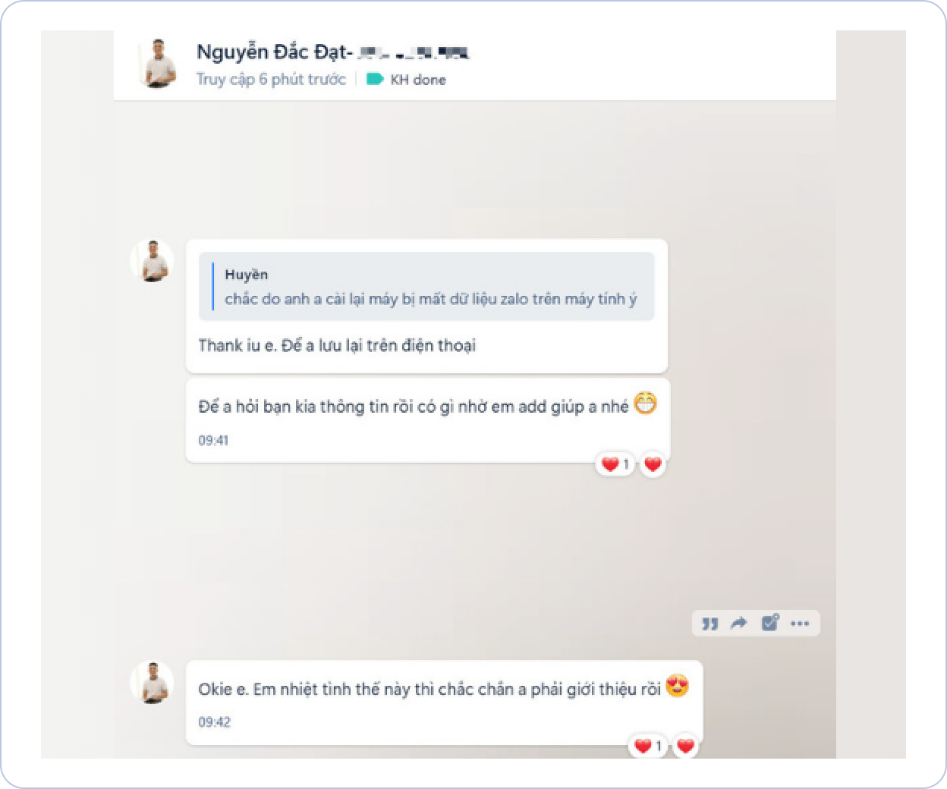The image size is (947, 789).
Task: Click the quote reply icon
Action: 709,624
